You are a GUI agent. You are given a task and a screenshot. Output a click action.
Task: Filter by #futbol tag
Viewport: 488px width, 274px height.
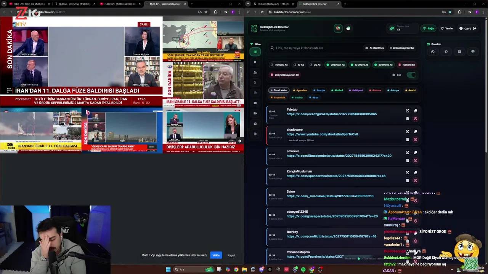[x=337, y=91]
